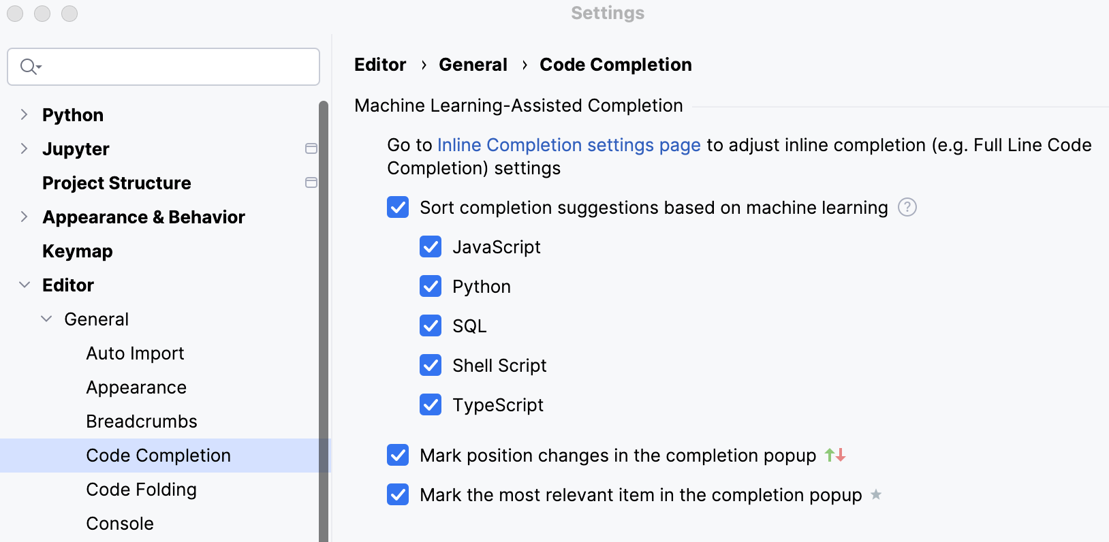Click the search magnifier icon
This screenshot has height=542, width=1109.
(29, 66)
